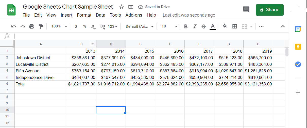
Task: Open the comment history
Action: pos(246,10)
